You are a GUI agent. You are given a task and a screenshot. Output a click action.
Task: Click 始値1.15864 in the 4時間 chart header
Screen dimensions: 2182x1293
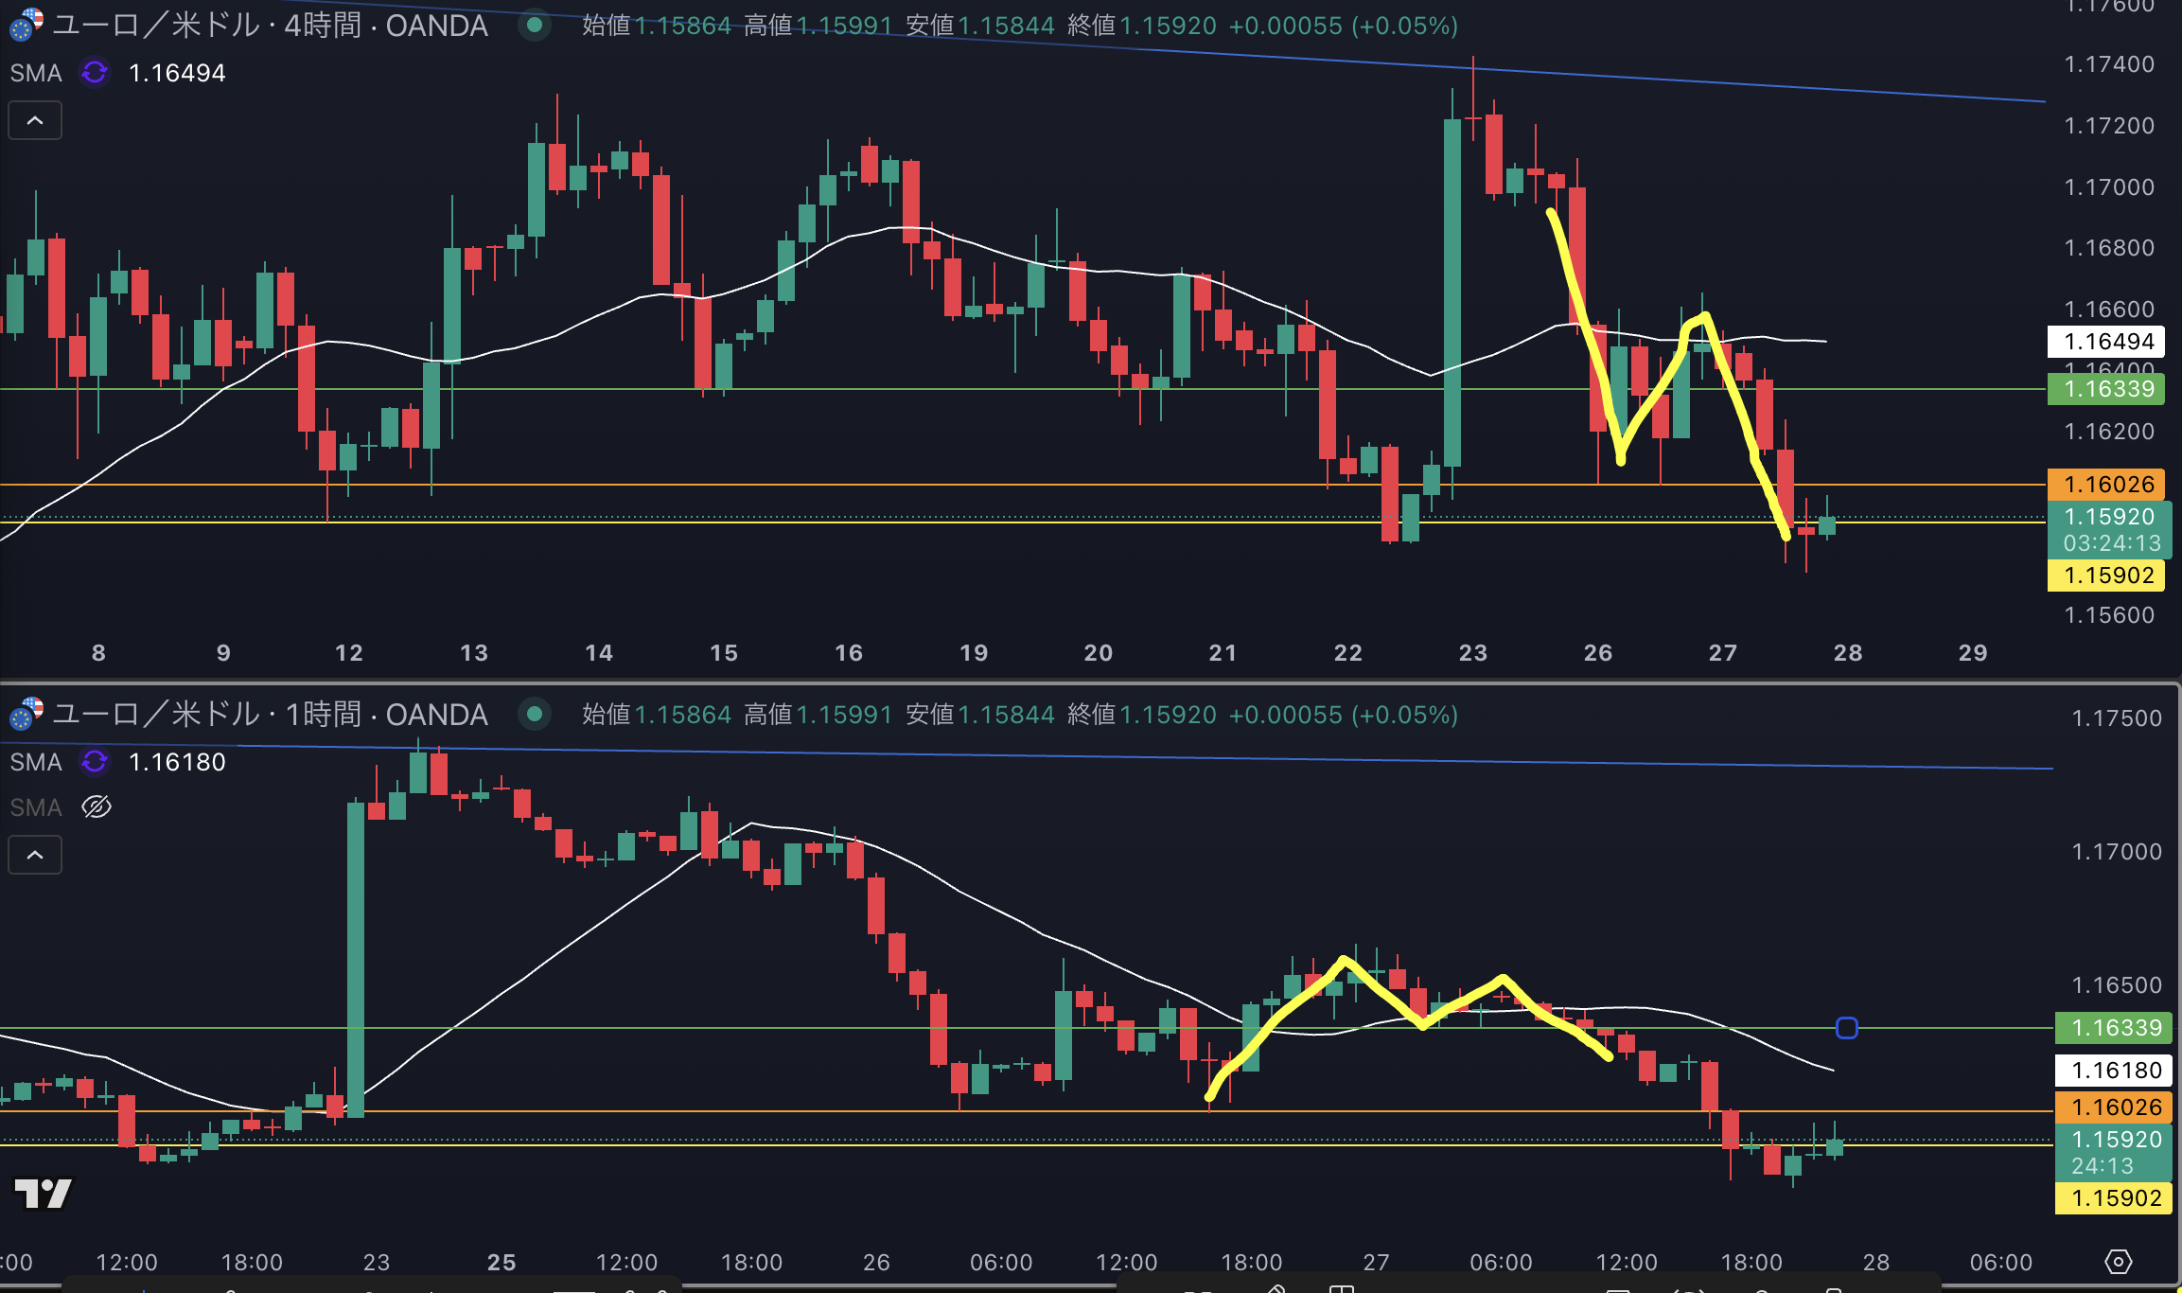657,25
